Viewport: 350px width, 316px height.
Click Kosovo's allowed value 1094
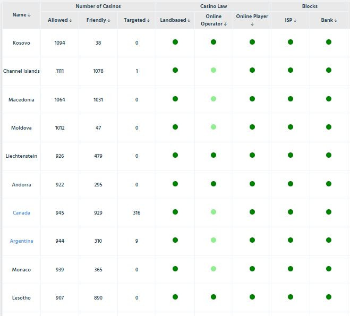[60, 43]
